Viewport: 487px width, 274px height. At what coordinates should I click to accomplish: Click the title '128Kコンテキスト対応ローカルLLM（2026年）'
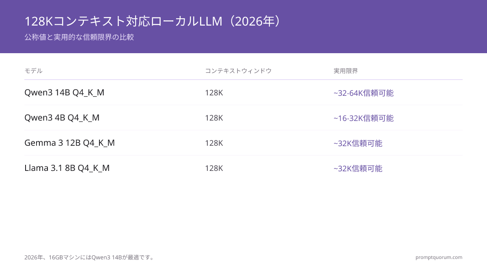pyautogui.click(x=153, y=21)
